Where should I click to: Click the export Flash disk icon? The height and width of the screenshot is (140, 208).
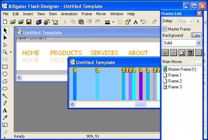39,22
